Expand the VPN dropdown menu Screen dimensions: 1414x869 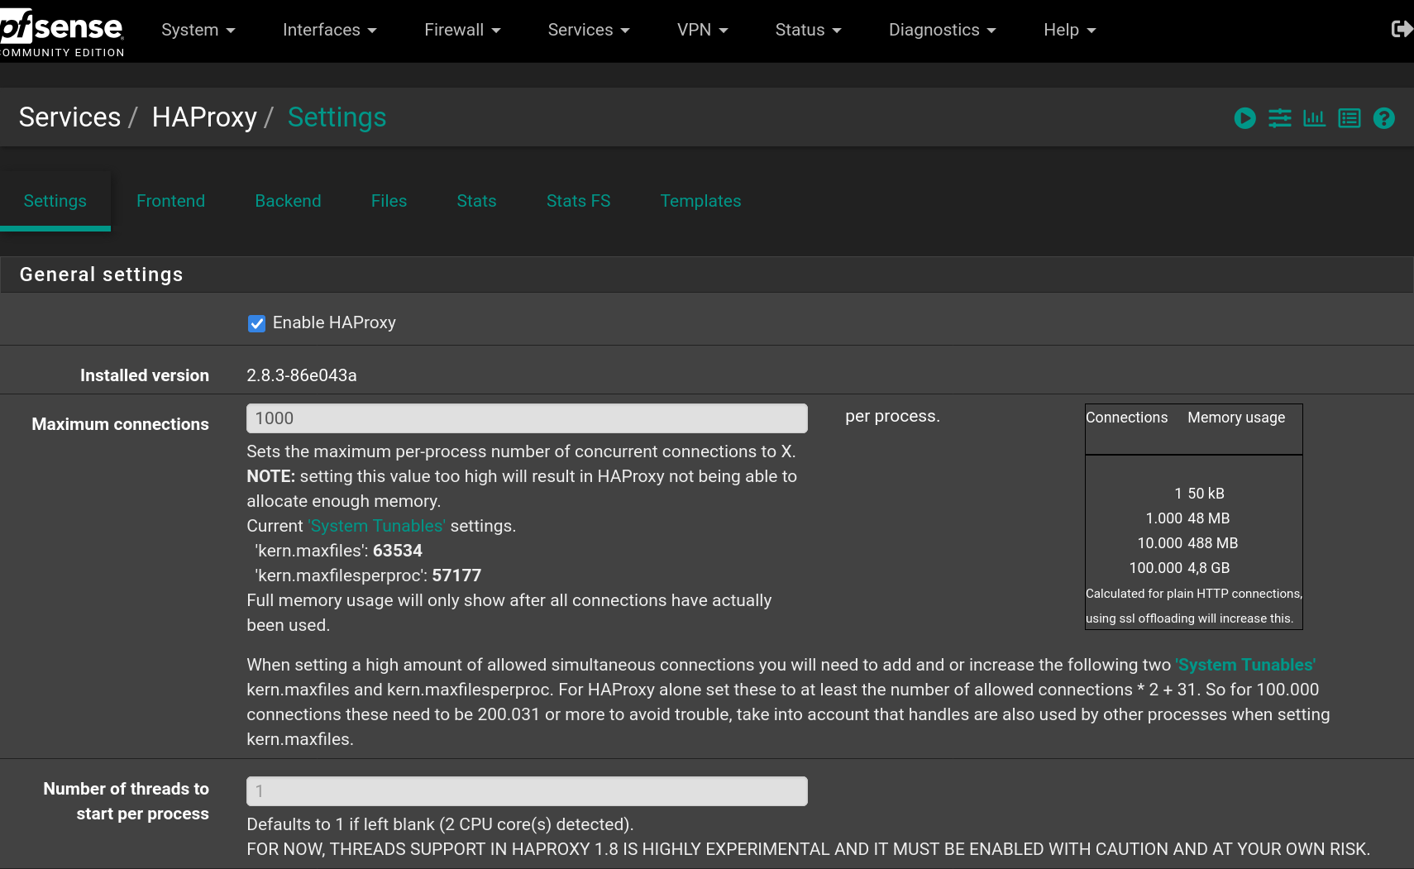point(702,30)
